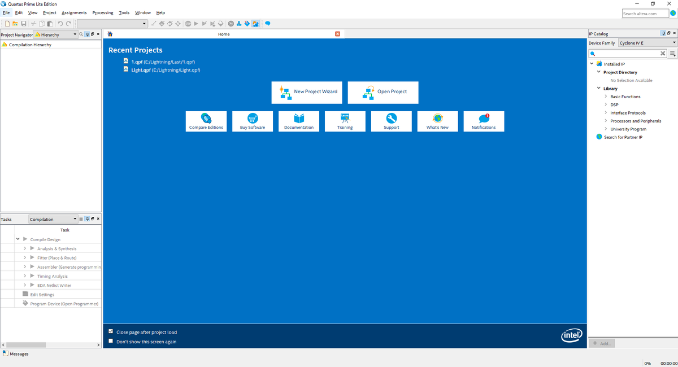This screenshot has width=678, height=367.
Task: Open the File menu
Action: pyautogui.click(x=6, y=12)
